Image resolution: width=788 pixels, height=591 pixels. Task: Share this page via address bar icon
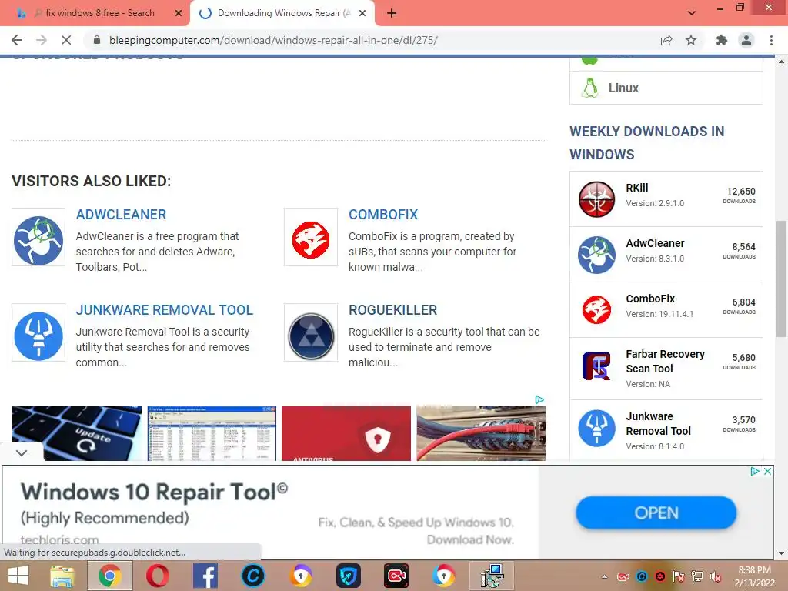tap(666, 40)
